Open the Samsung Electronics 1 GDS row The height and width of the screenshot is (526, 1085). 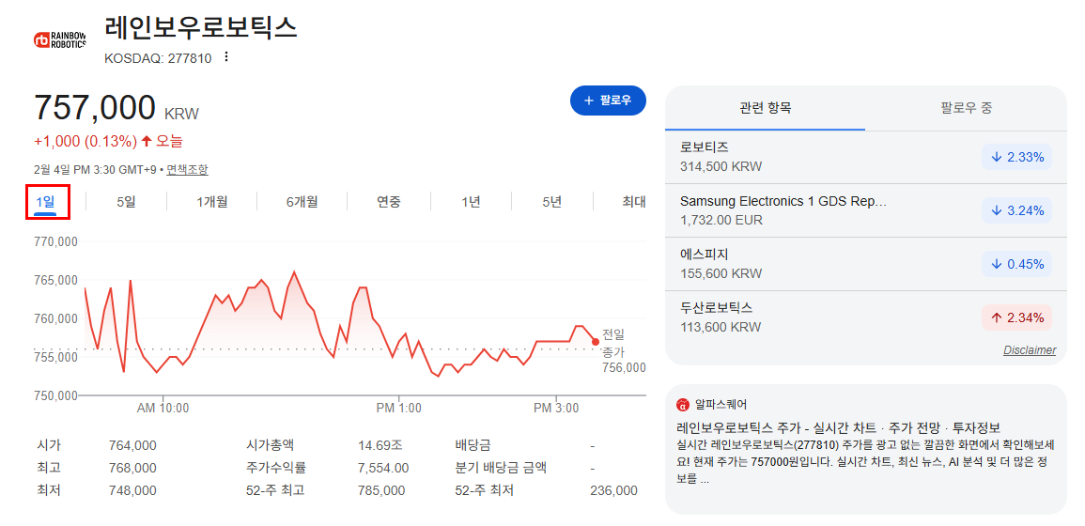tap(865, 210)
